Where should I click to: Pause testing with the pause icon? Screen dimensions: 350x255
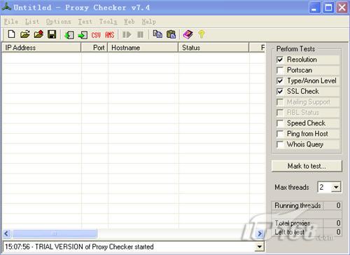point(140,35)
